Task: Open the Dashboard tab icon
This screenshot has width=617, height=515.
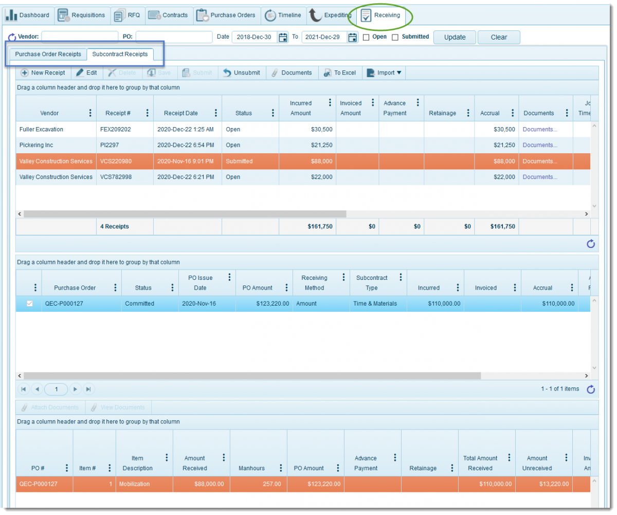Action: point(11,15)
